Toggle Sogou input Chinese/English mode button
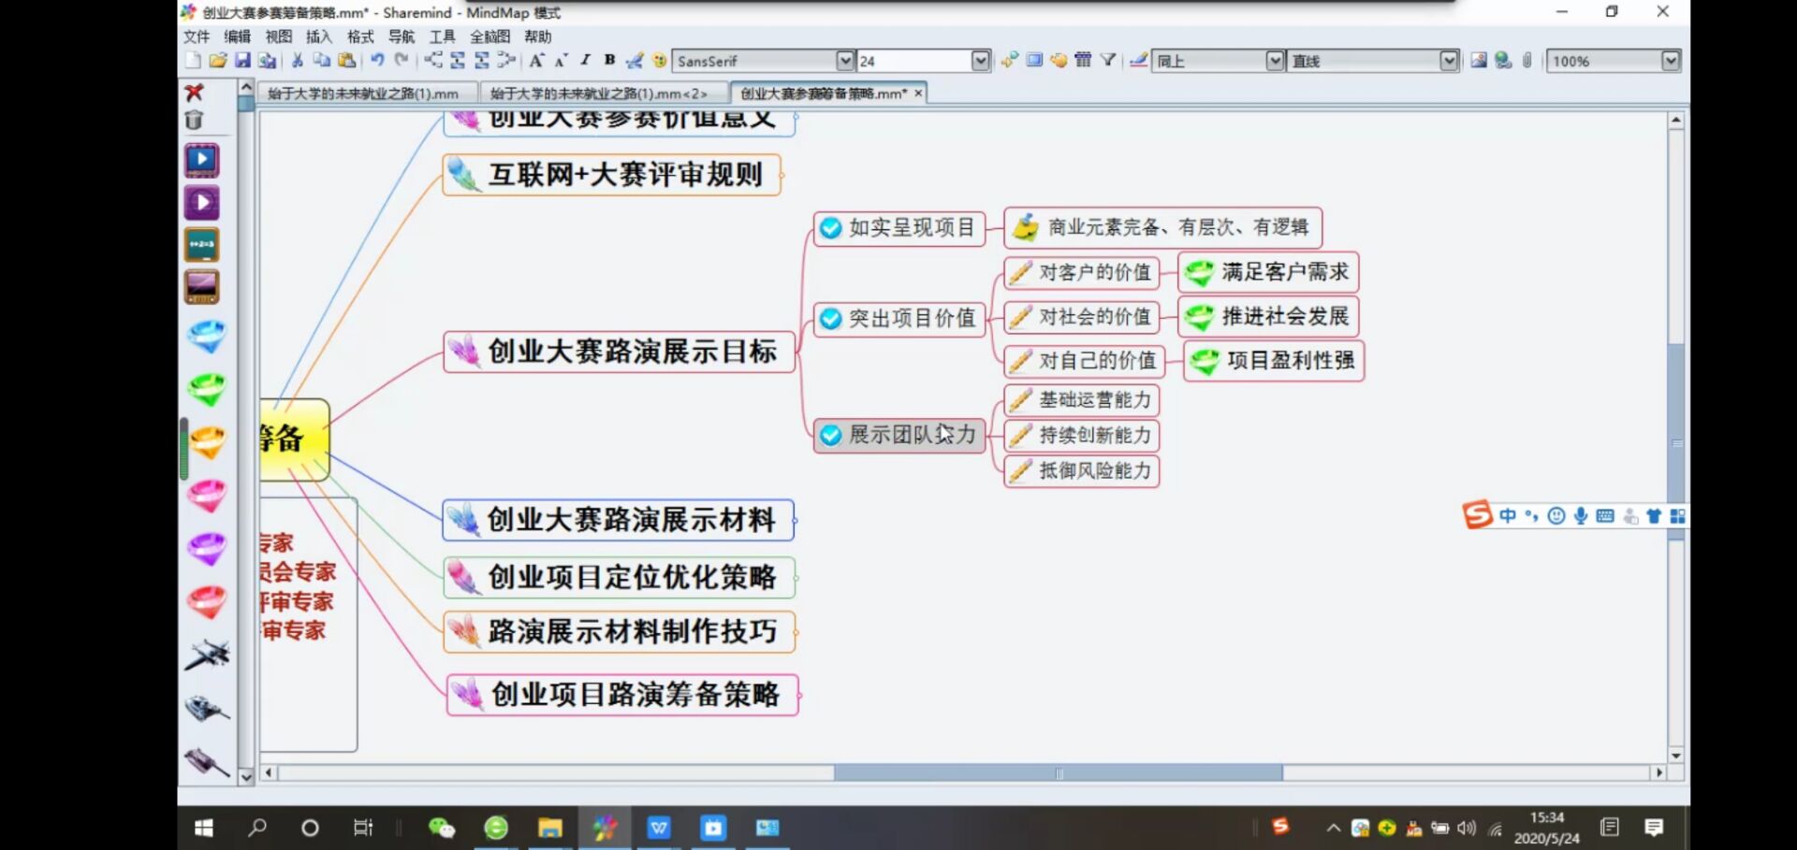 (x=1507, y=516)
